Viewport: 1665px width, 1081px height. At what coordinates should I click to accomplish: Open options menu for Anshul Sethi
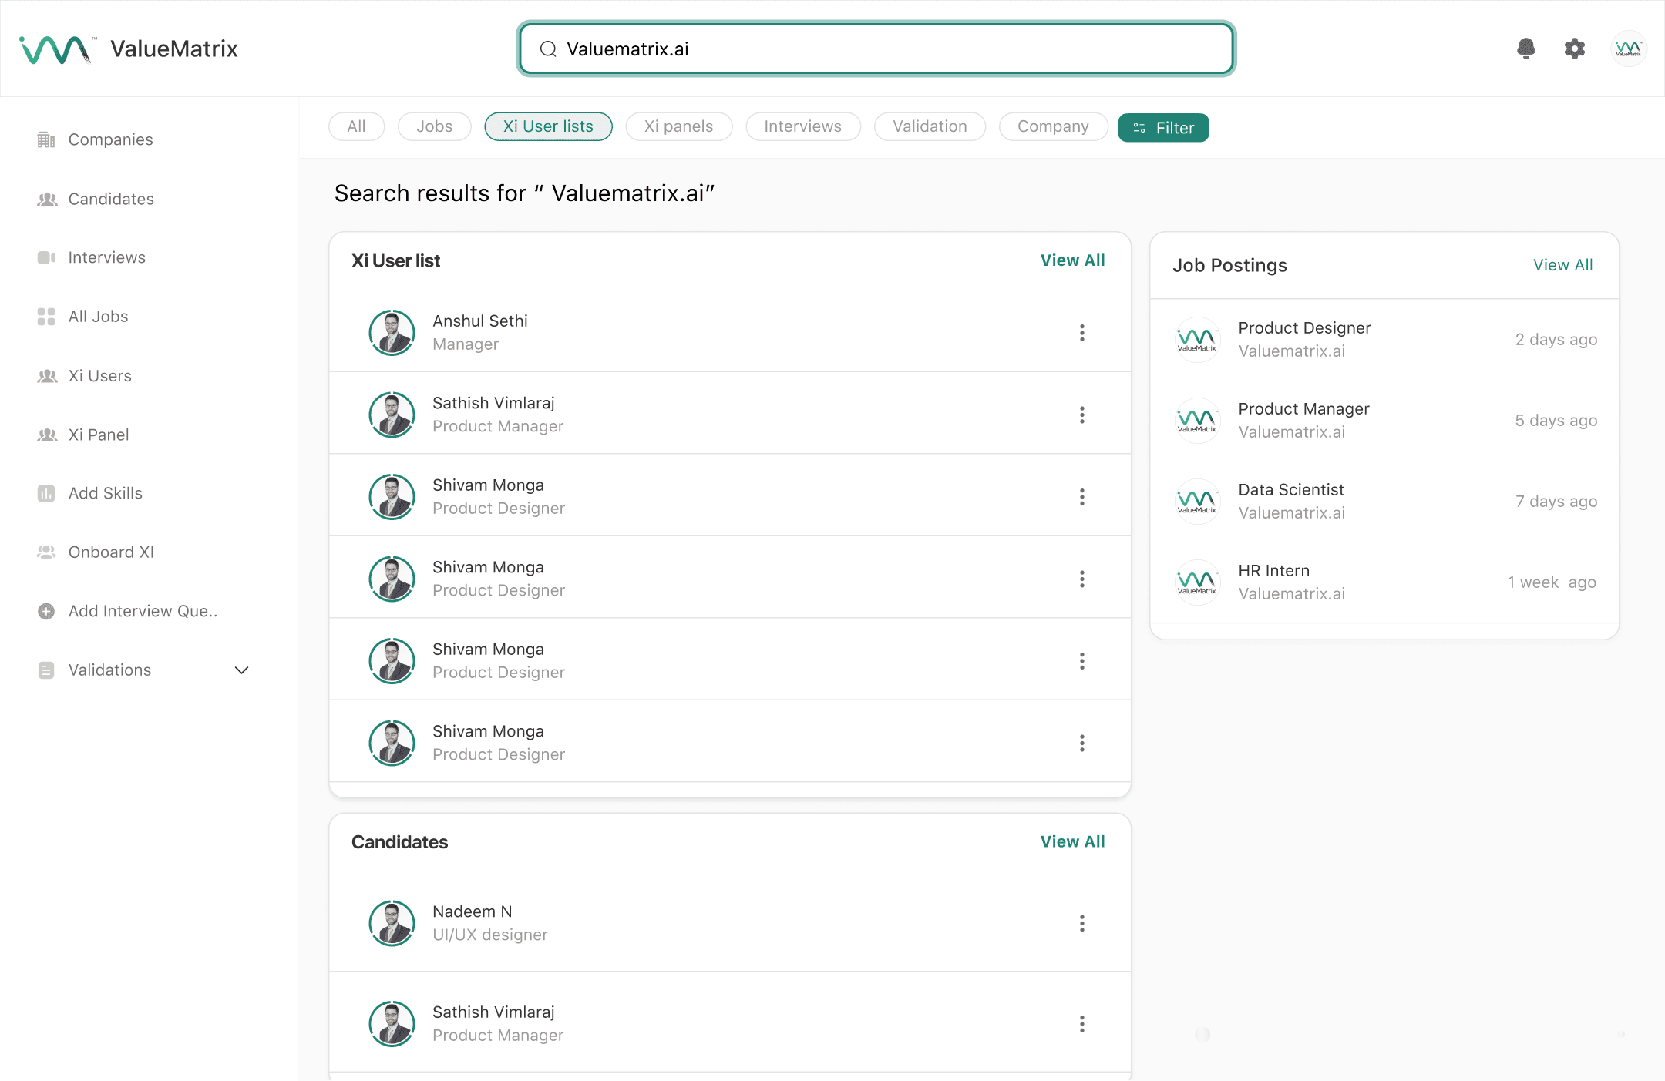(x=1081, y=333)
